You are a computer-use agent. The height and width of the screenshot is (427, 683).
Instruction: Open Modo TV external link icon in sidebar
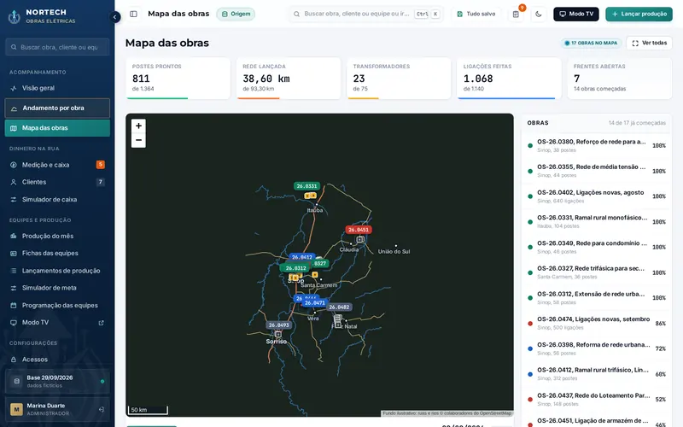click(x=101, y=323)
